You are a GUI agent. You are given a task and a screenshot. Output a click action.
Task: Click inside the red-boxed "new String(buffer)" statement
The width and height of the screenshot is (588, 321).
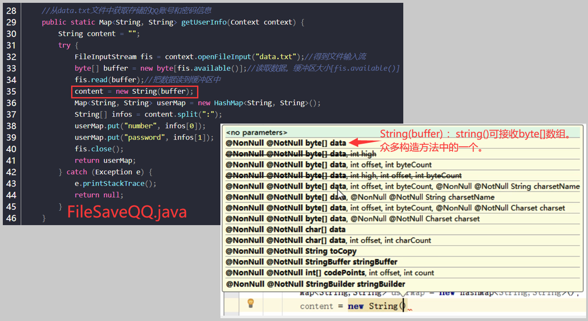(x=133, y=91)
